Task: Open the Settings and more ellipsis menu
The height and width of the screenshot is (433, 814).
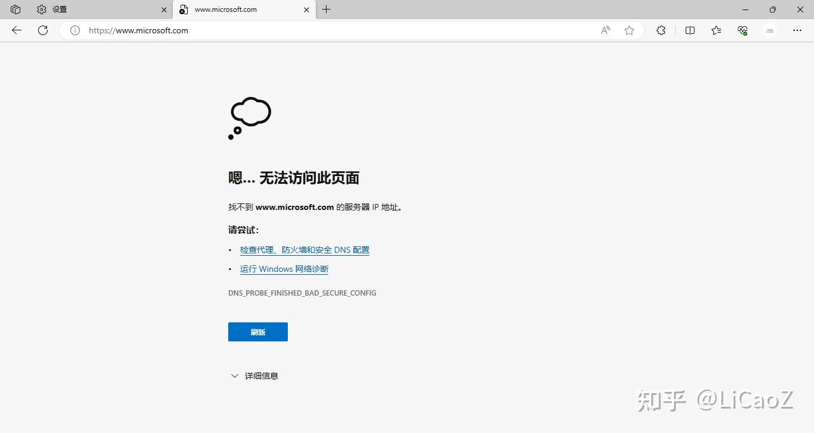Action: (x=797, y=30)
